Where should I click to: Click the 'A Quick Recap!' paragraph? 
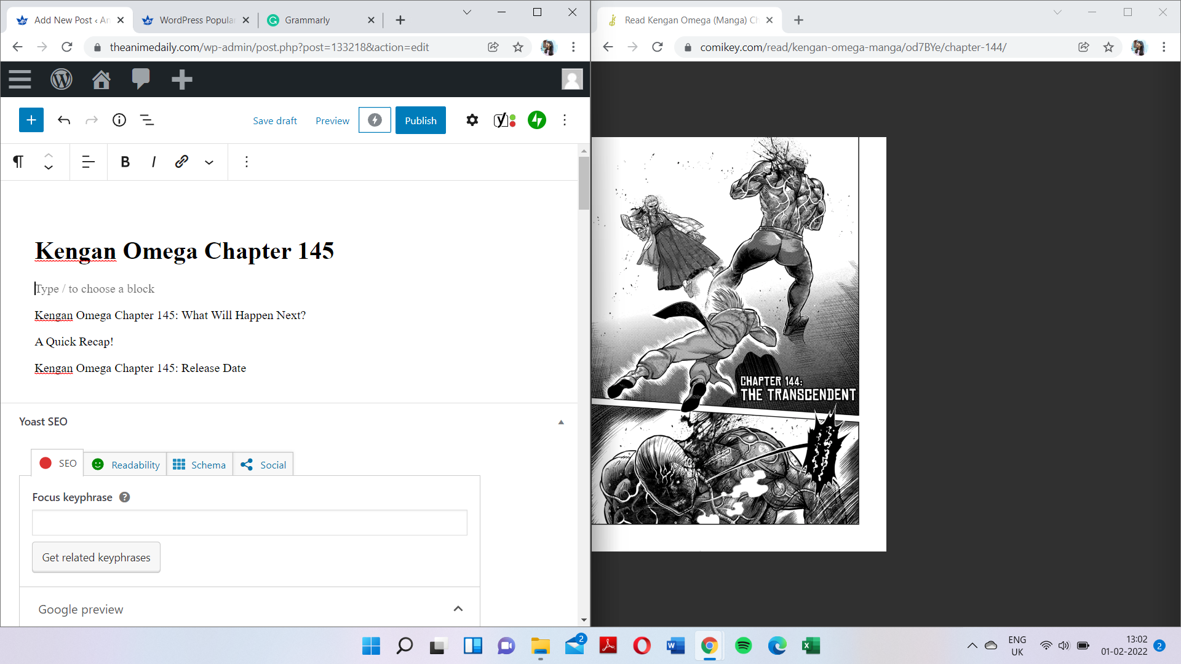click(74, 341)
